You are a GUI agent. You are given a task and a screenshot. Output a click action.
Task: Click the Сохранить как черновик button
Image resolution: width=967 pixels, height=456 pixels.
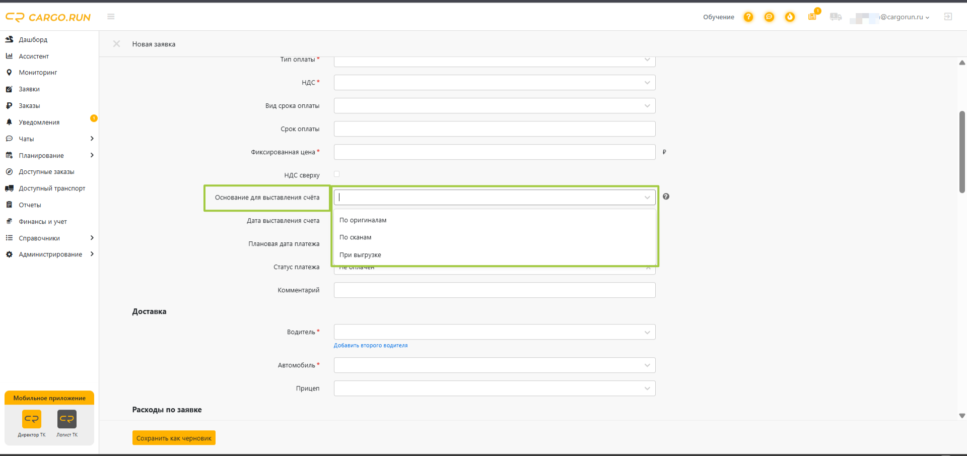174,438
